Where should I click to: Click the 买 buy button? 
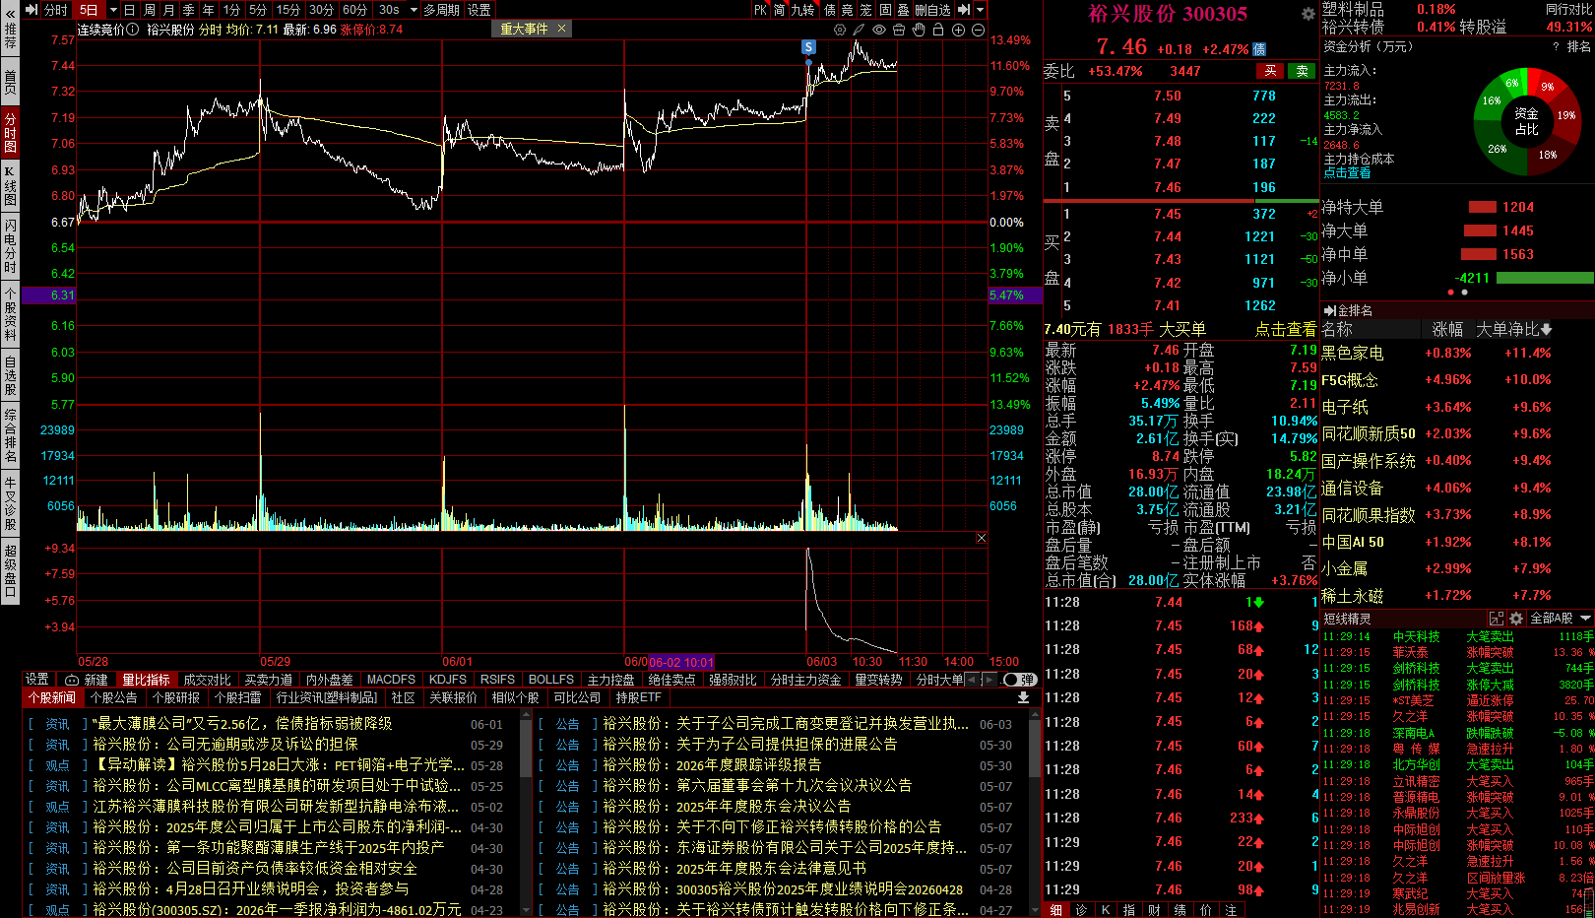pos(1270,71)
